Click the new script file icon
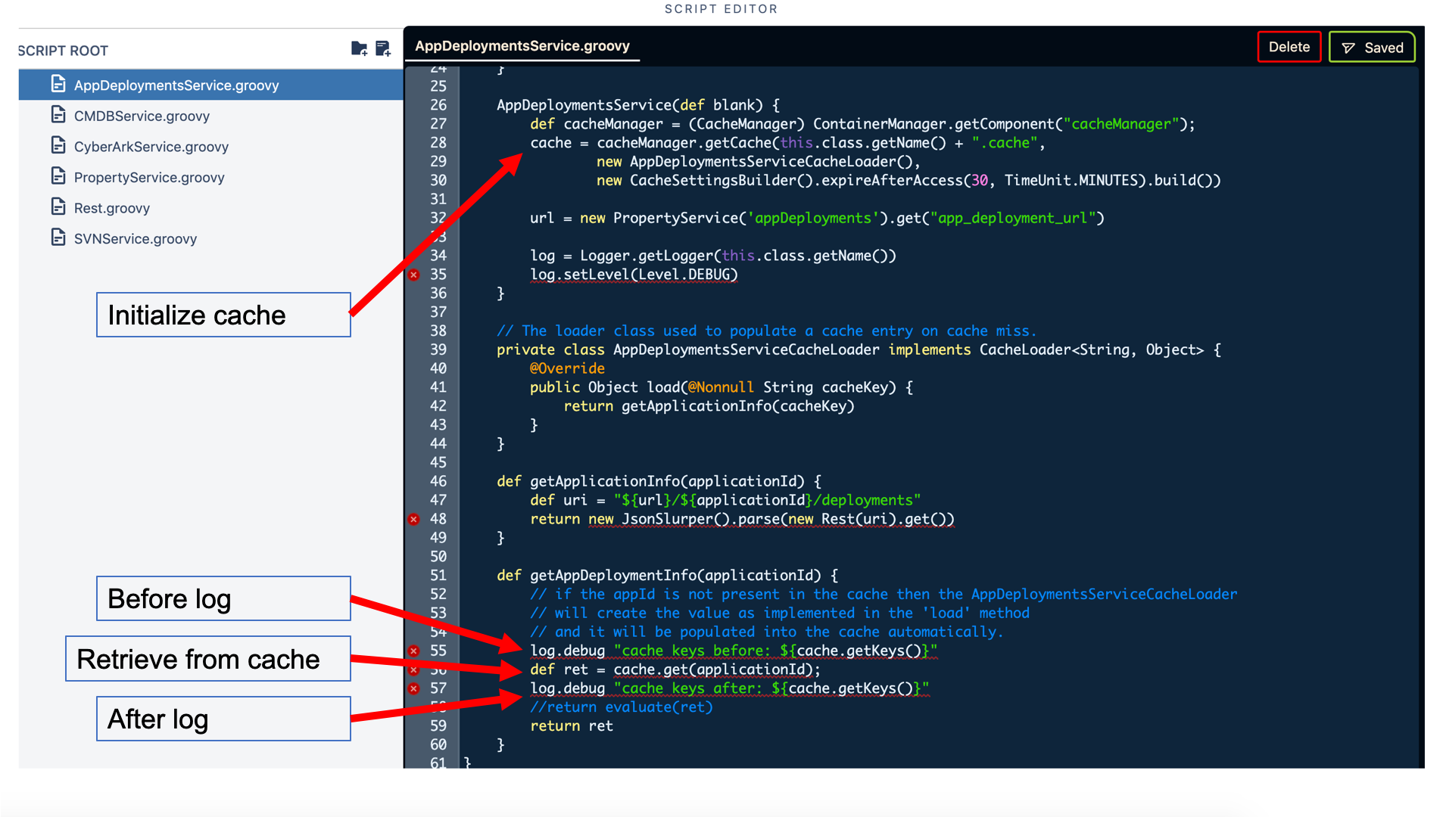1443x817 pixels. [x=383, y=49]
